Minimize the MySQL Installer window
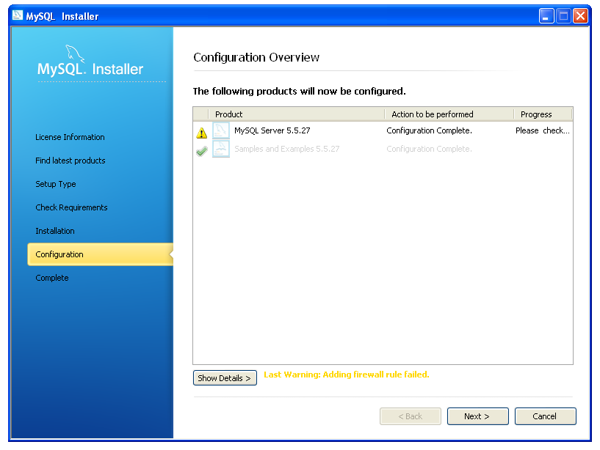Screen dimensions: 600x450 pyautogui.click(x=546, y=15)
